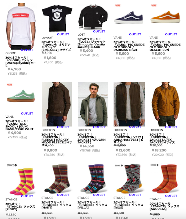Open the GLOBE Unemployable T-shirt title link
The height and width of the screenshot is (219, 186).
click(20, 62)
